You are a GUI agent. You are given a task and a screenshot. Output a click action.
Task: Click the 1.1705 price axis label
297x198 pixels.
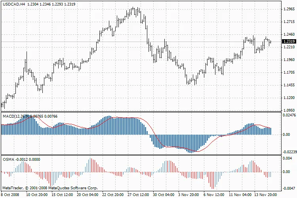pos(288,72)
